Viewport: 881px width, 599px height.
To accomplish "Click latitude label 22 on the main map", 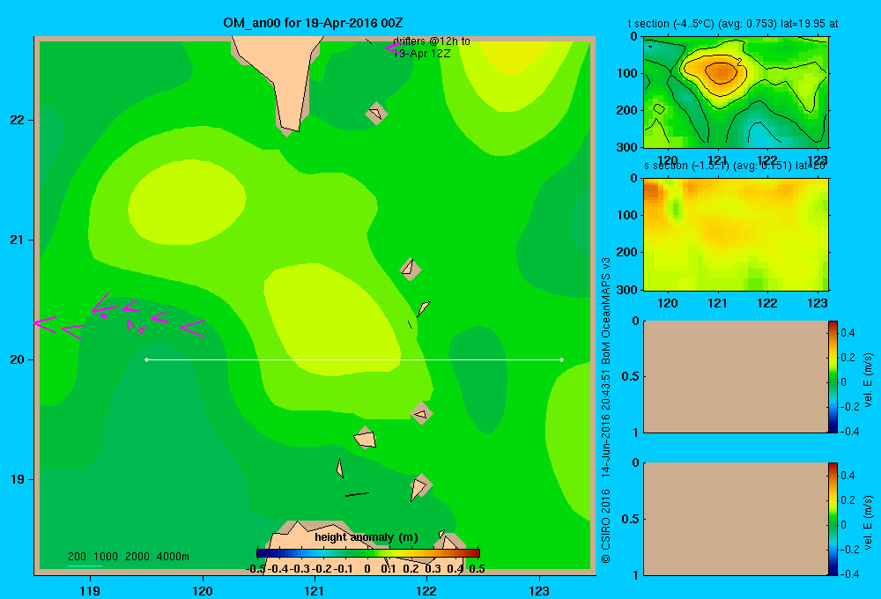I will (x=17, y=120).
